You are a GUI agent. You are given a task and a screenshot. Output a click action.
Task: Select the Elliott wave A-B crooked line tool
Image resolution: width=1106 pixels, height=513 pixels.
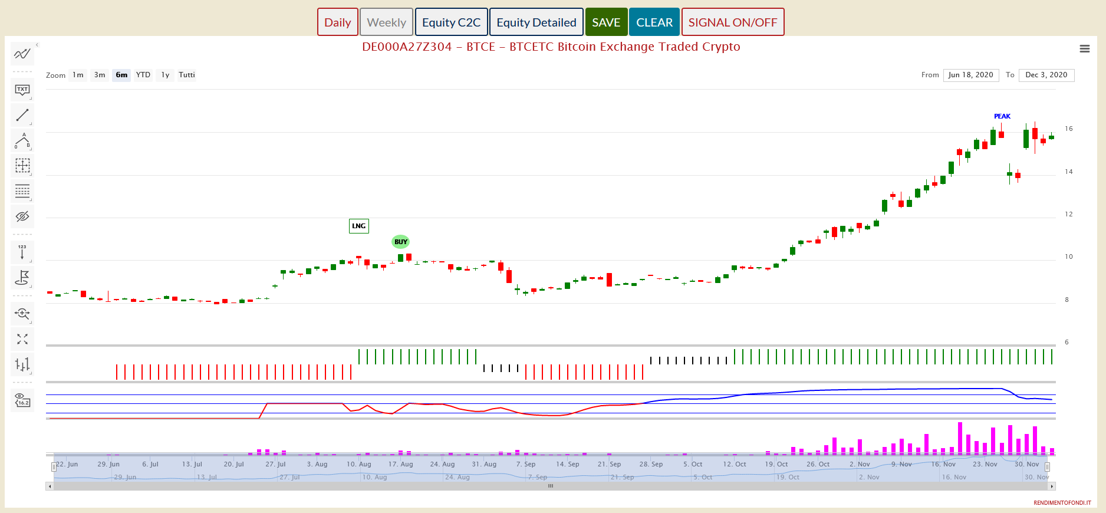pos(22,141)
